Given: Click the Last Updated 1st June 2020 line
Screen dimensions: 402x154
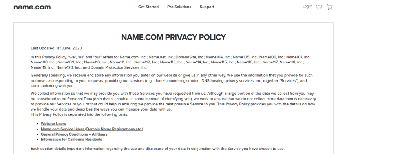Looking at the screenshot, I should coord(57,48).
